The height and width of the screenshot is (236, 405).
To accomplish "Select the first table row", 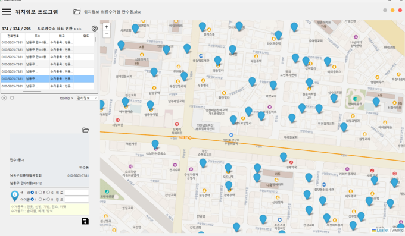I will tap(48, 42).
